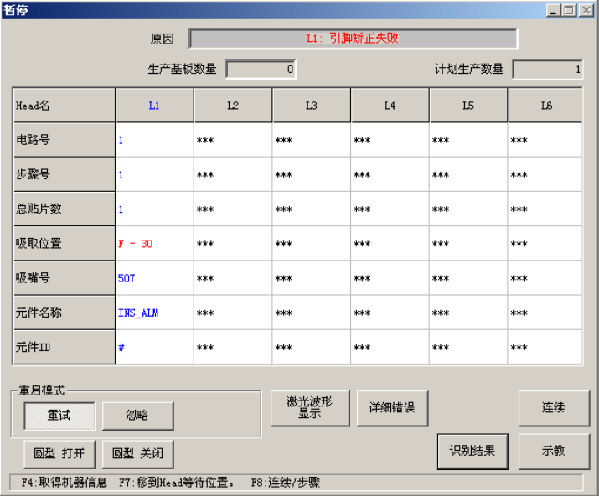Image resolution: width=599 pixels, height=496 pixels.
Task: Click the L6 步骤号 cell with asterisks
Action: coord(545,174)
